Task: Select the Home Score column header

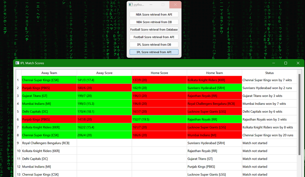Action: [159, 73]
